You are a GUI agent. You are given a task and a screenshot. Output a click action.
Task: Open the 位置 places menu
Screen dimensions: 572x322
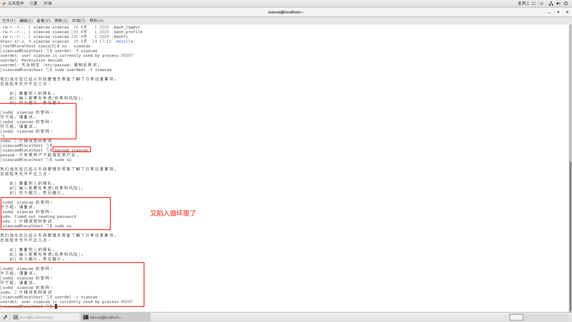pos(33,3)
